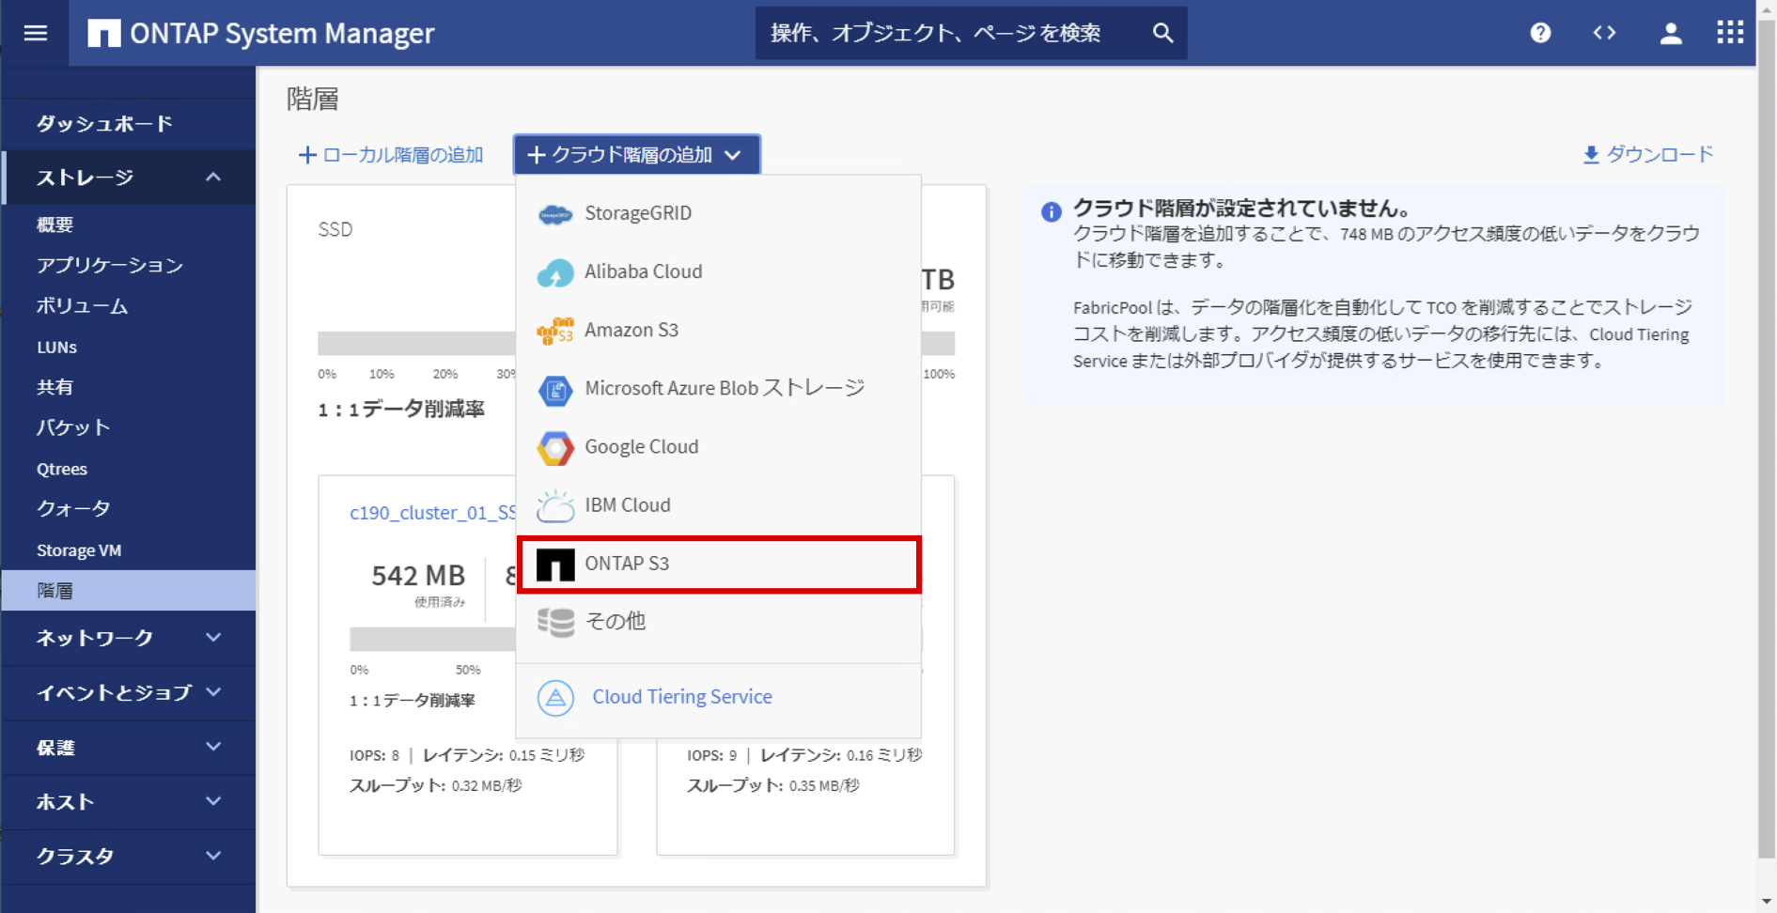Click the search magnifier icon
1777x913 pixels.
1162,33
